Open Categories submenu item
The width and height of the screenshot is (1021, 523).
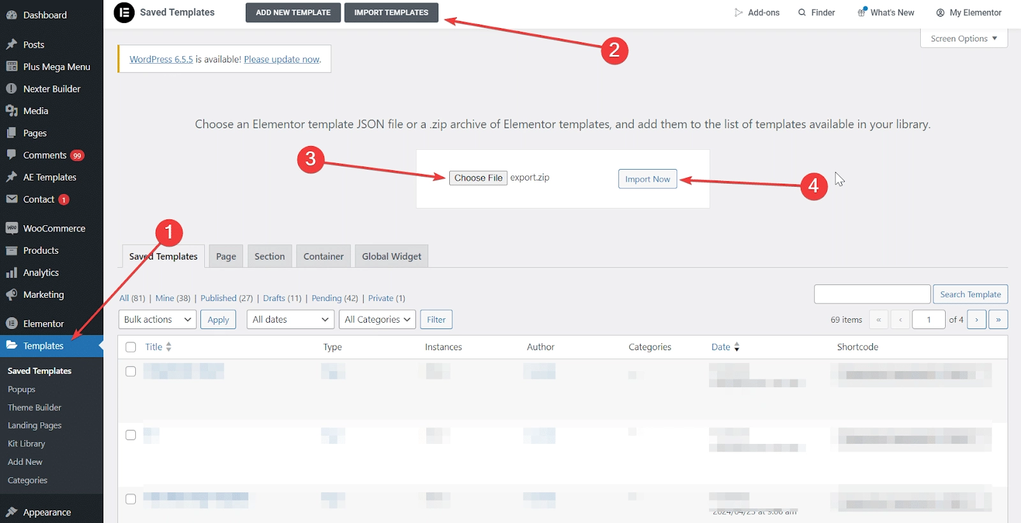27,480
